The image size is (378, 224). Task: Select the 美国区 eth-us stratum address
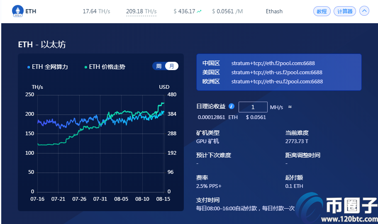click(277, 72)
